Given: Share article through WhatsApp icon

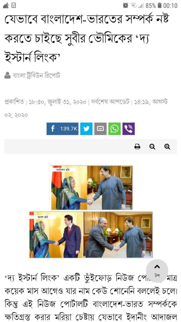Looking at the screenshot, I should click(x=114, y=129).
